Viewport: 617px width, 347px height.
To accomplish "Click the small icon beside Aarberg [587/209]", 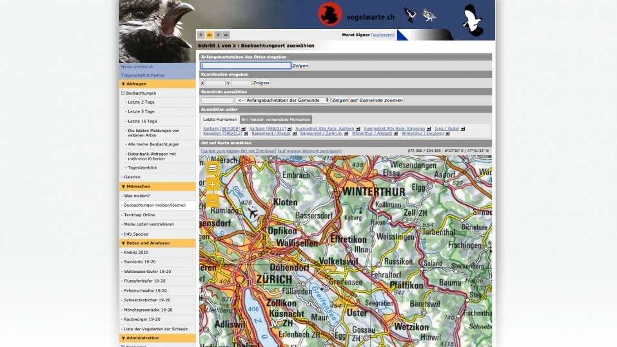I will pyautogui.click(x=244, y=129).
